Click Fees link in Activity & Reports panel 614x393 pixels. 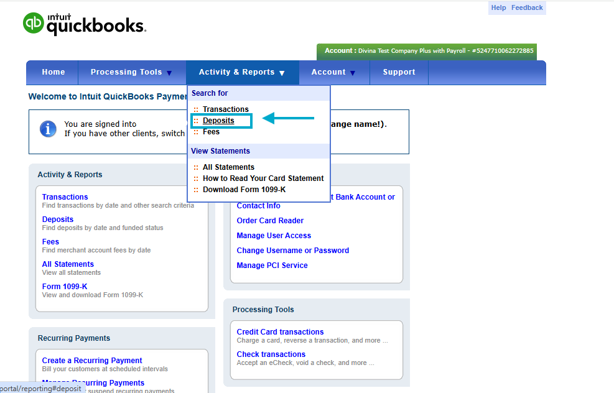point(50,241)
